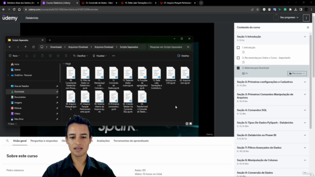Go back in File Explorer
315x177 pixels.
point(10,47)
